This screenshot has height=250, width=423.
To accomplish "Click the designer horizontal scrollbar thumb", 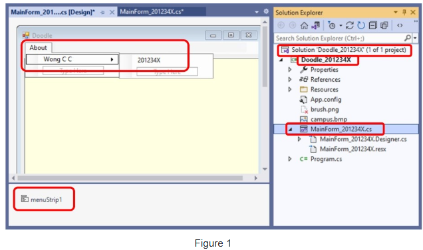I will [x=130, y=178].
